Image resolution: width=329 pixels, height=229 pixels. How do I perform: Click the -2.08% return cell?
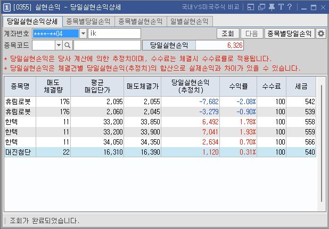238,101
